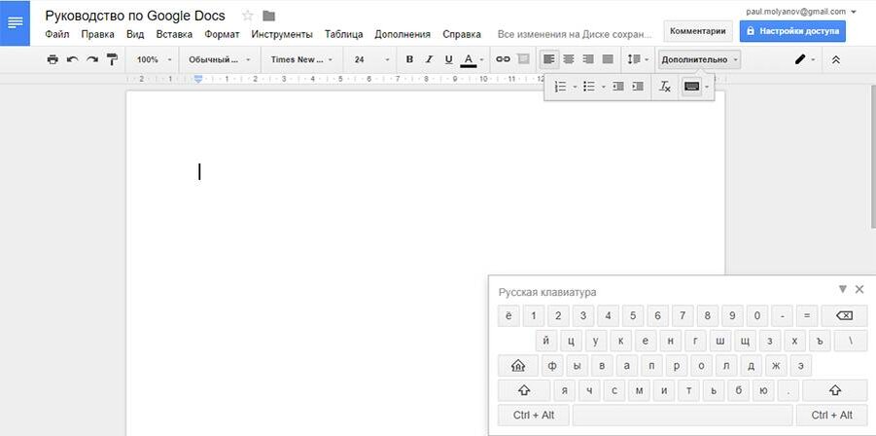Undo the last action
The width and height of the screenshot is (876, 436).
pos(72,59)
